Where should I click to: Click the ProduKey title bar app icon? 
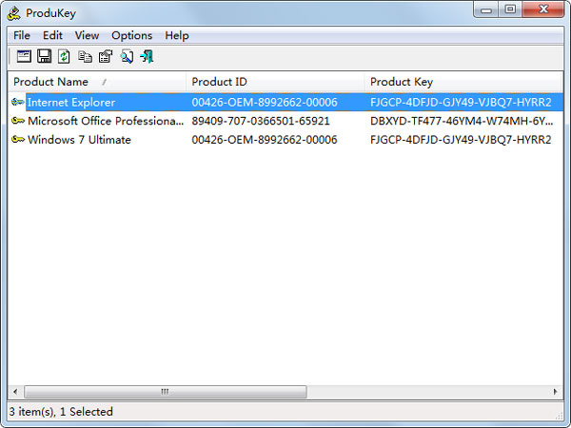click(14, 13)
